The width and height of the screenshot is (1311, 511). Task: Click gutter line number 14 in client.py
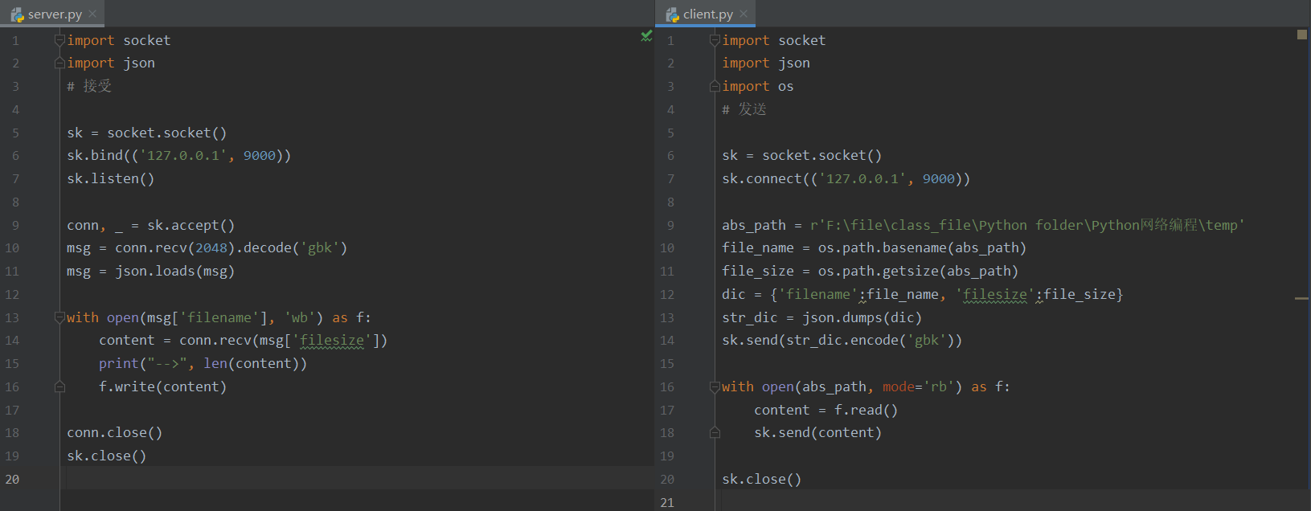tap(667, 341)
